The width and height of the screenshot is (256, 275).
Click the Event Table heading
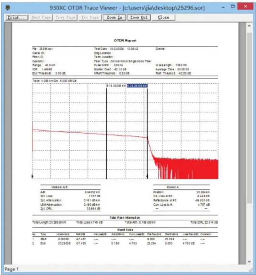(125, 230)
